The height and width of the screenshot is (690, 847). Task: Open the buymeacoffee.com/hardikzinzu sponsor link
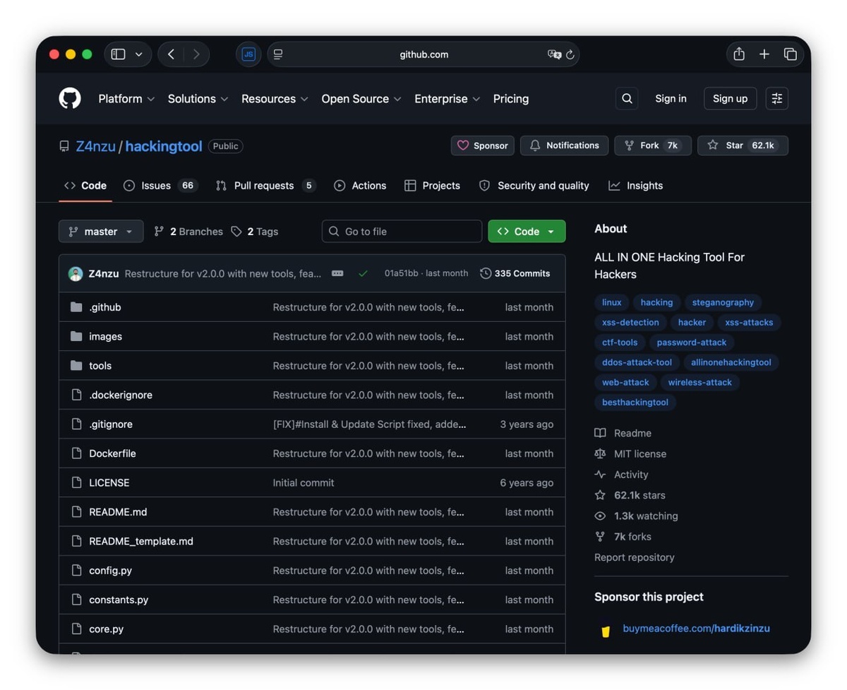coord(696,628)
